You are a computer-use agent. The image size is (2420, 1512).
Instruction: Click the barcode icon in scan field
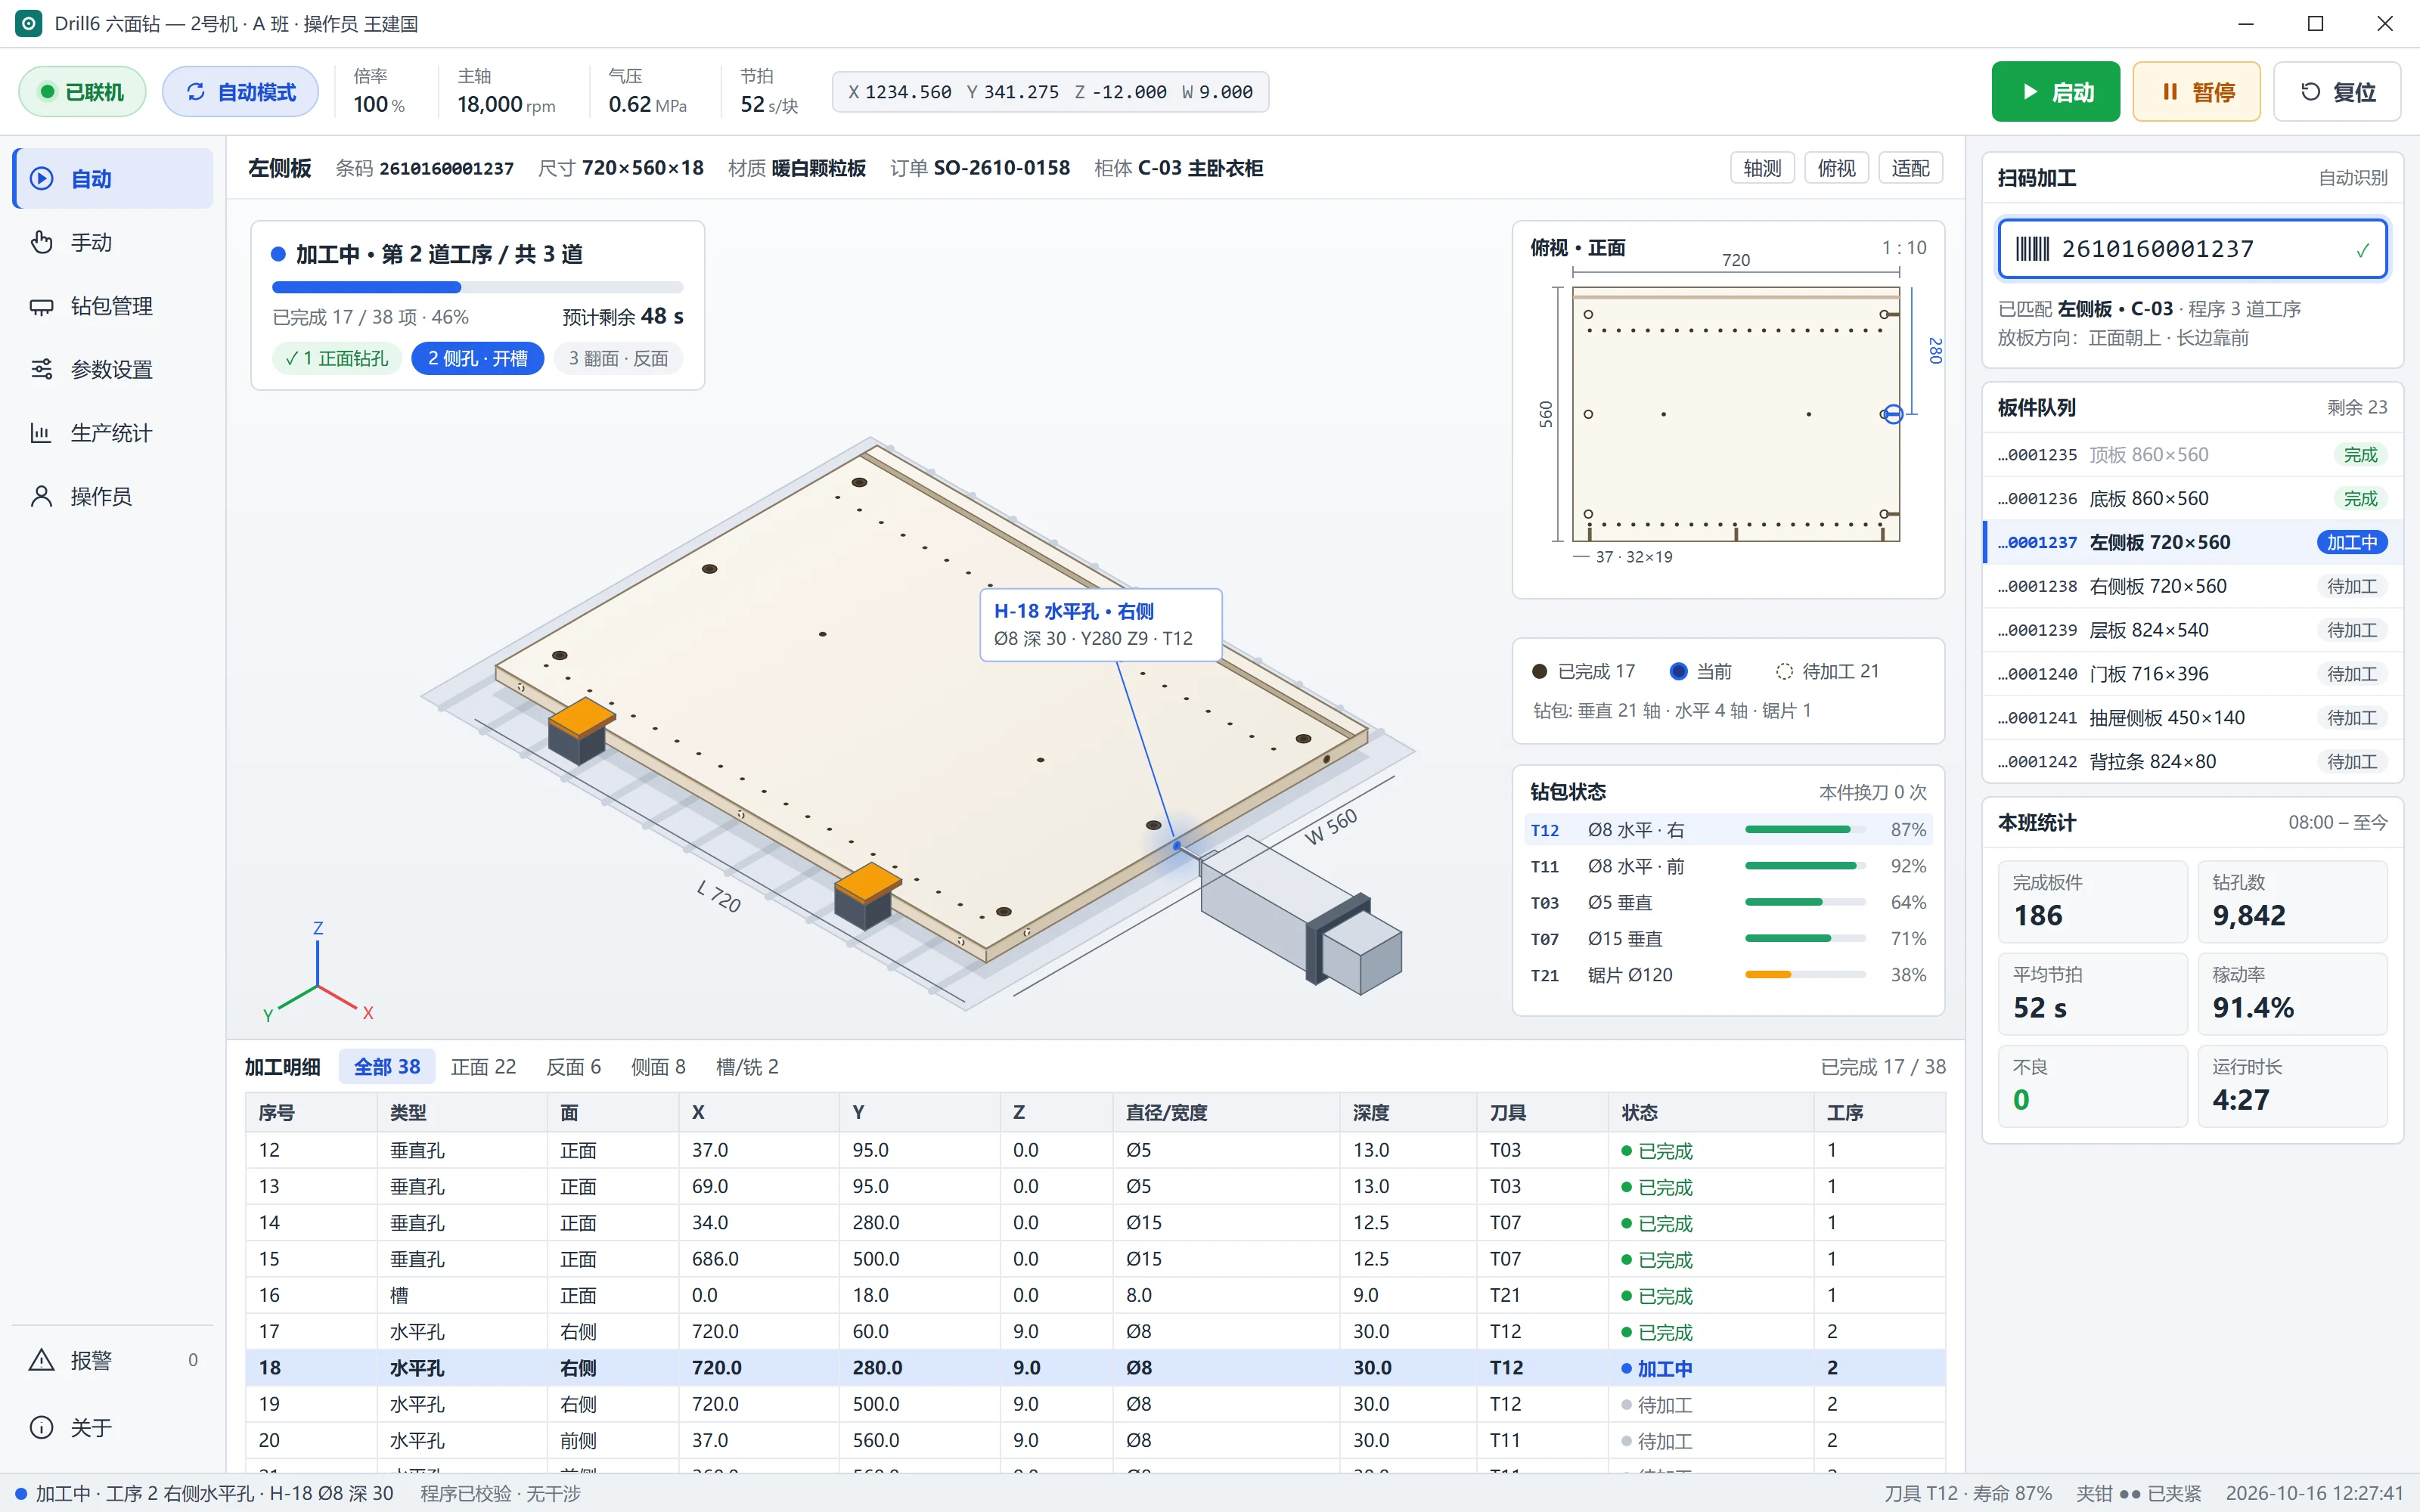2031,249
